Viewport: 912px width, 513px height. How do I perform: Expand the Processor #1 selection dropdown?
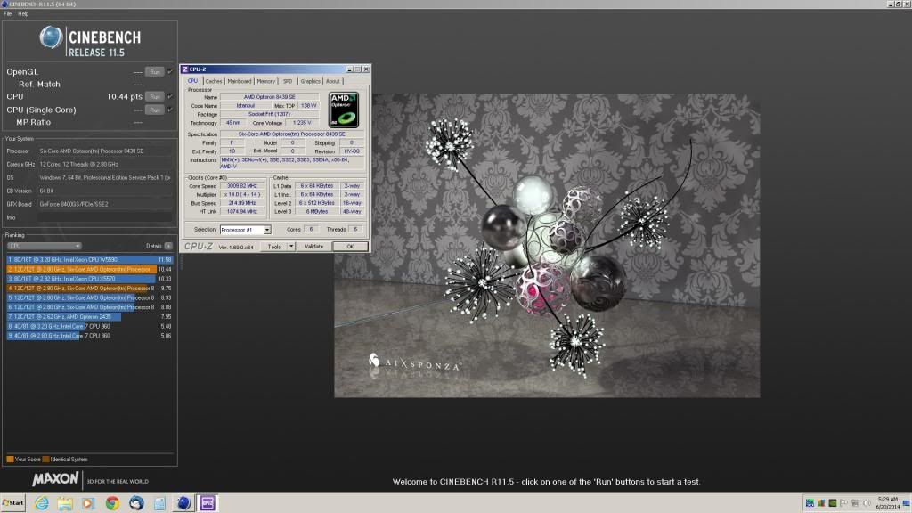click(x=266, y=230)
